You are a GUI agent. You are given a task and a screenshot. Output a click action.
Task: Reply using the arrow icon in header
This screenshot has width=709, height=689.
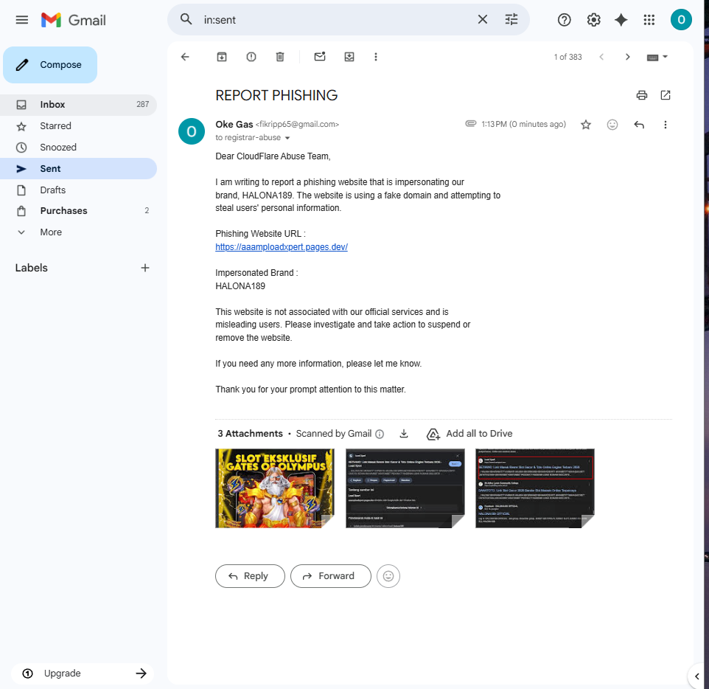pyautogui.click(x=638, y=125)
